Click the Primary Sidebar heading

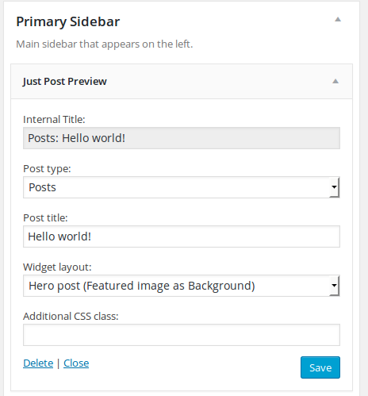tap(68, 21)
